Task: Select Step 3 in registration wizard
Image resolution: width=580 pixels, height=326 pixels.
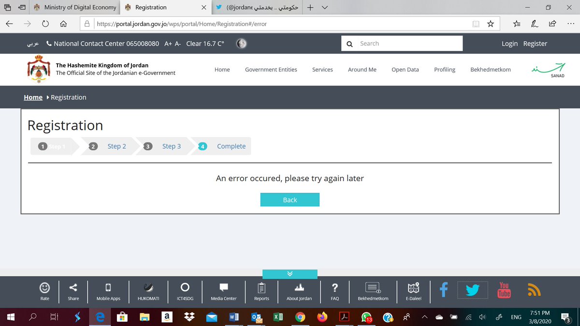Action: click(172, 146)
